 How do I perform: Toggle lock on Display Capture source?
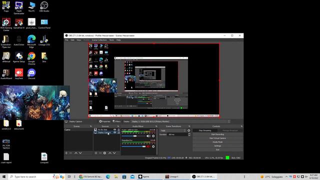coord(118,132)
